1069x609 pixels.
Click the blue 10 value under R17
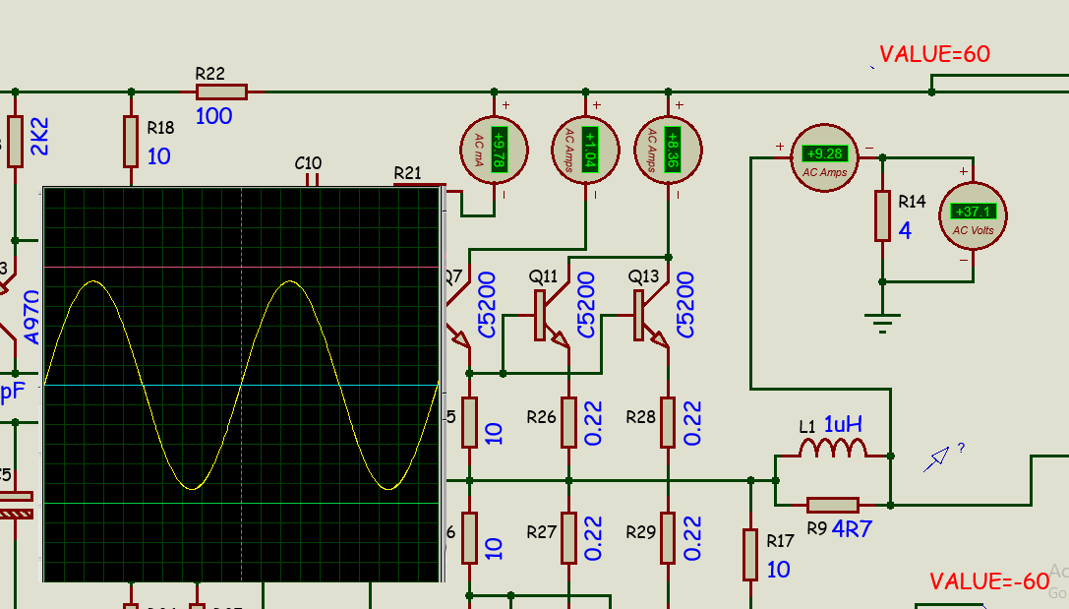pyautogui.click(x=778, y=570)
